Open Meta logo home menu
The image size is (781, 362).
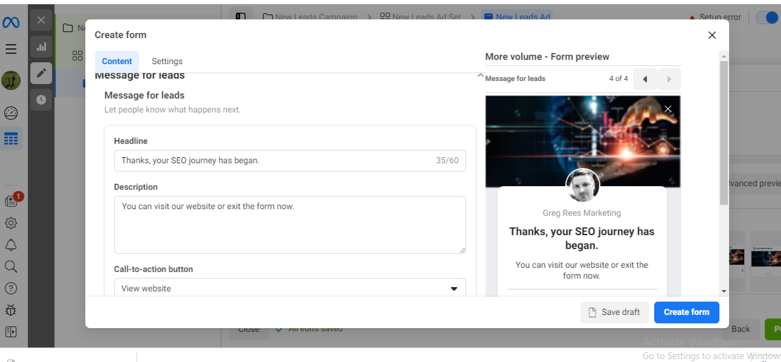(11, 22)
